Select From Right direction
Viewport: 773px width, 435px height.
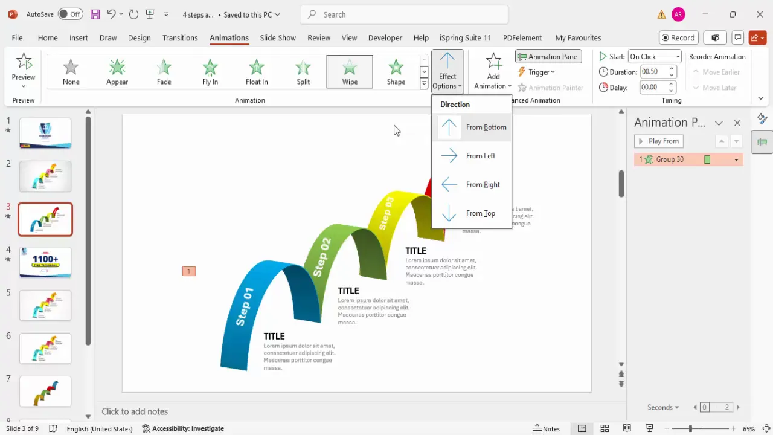coord(472,185)
